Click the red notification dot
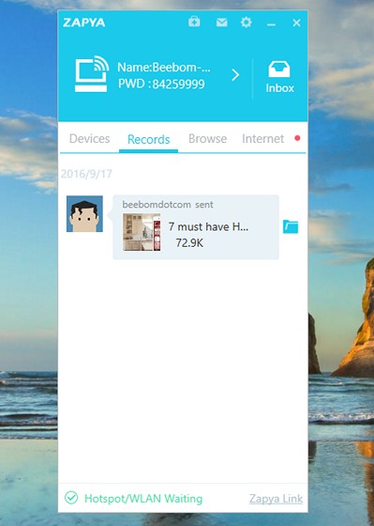The height and width of the screenshot is (526, 374). (x=297, y=138)
